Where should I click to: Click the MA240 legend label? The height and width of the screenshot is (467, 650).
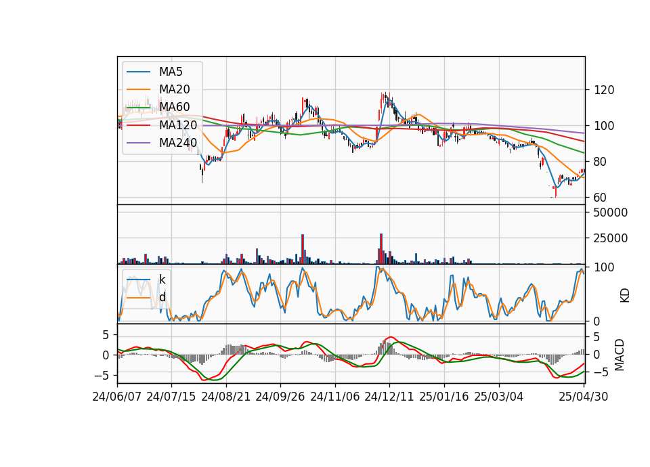pos(178,143)
